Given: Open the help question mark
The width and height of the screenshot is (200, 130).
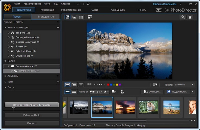Looking at the screenshot, I should point(181,4).
